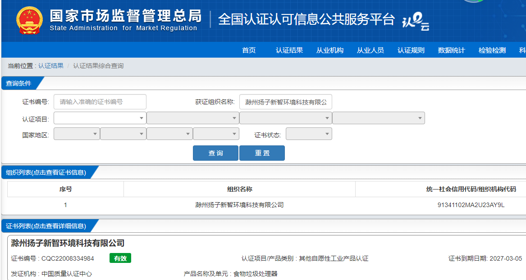Expand the first 认证项目 dropdown
The height and width of the screenshot is (280, 526).
pos(100,118)
